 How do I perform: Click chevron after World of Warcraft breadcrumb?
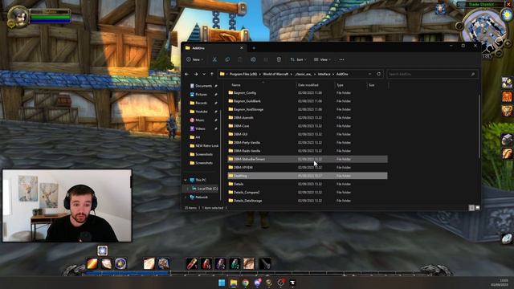click(x=291, y=75)
